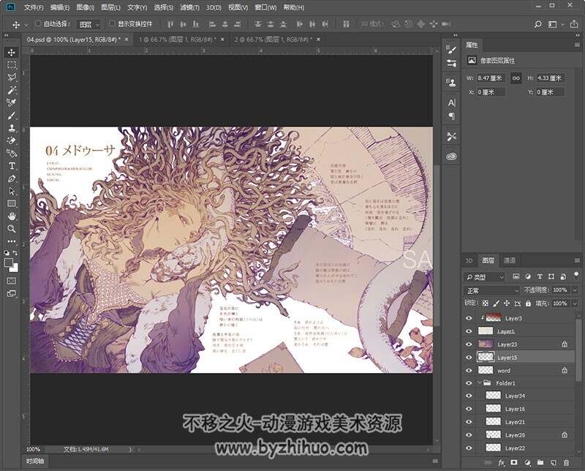Open the 时间轴 timeline panel

(x=34, y=461)
